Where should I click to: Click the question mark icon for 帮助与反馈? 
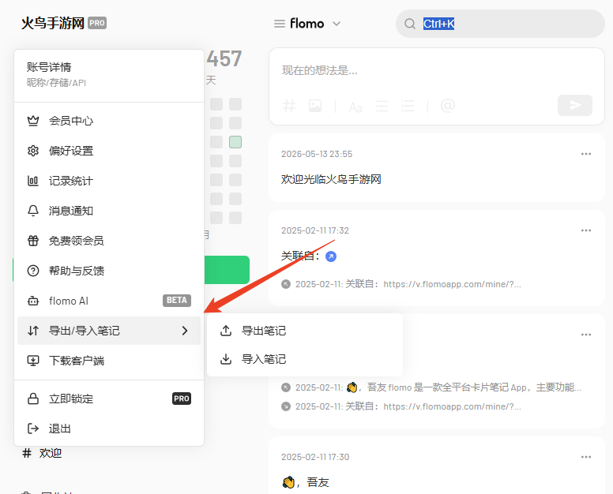tap(33, 271)
